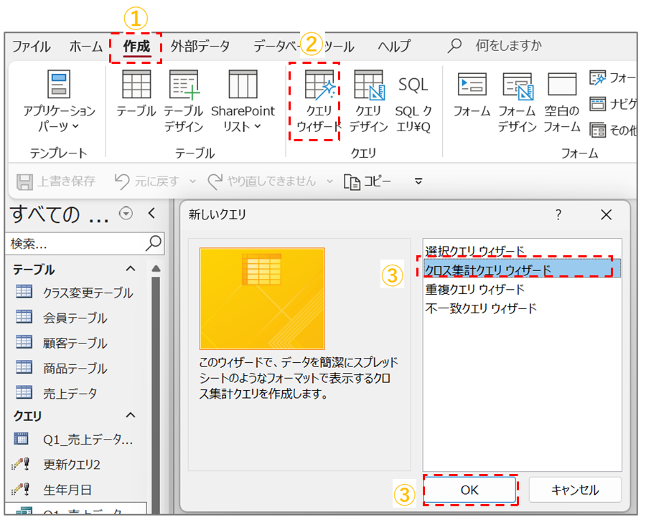The height and width of the screenshot is (517, 646).
Task: Expand the SharePoint リスト dropdown
Action: [243, 99]
